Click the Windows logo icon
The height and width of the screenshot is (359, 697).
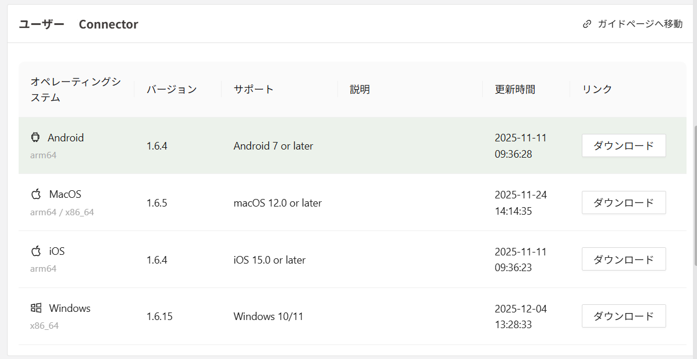[x=35, y=308]
